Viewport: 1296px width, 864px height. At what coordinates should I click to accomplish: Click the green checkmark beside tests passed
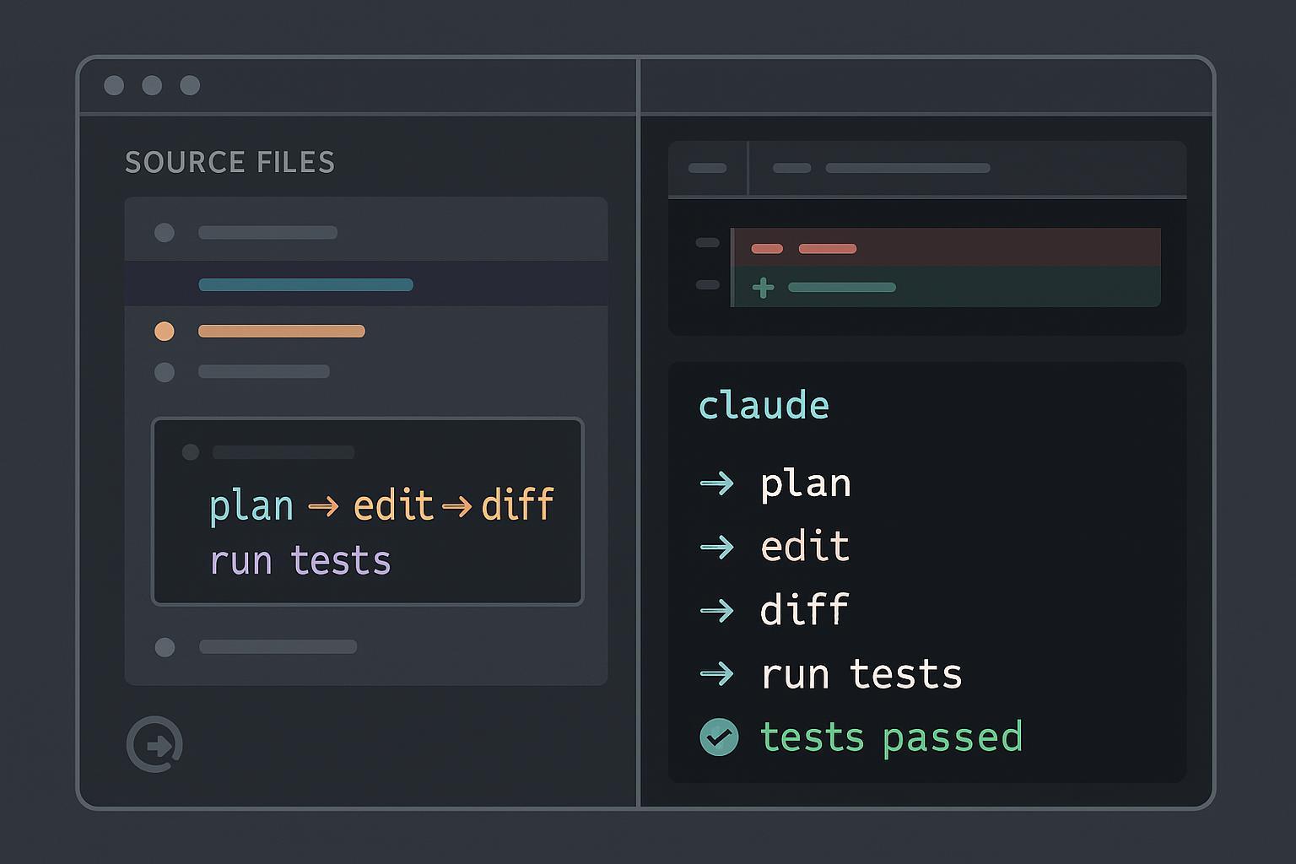(x=719, y=737)
